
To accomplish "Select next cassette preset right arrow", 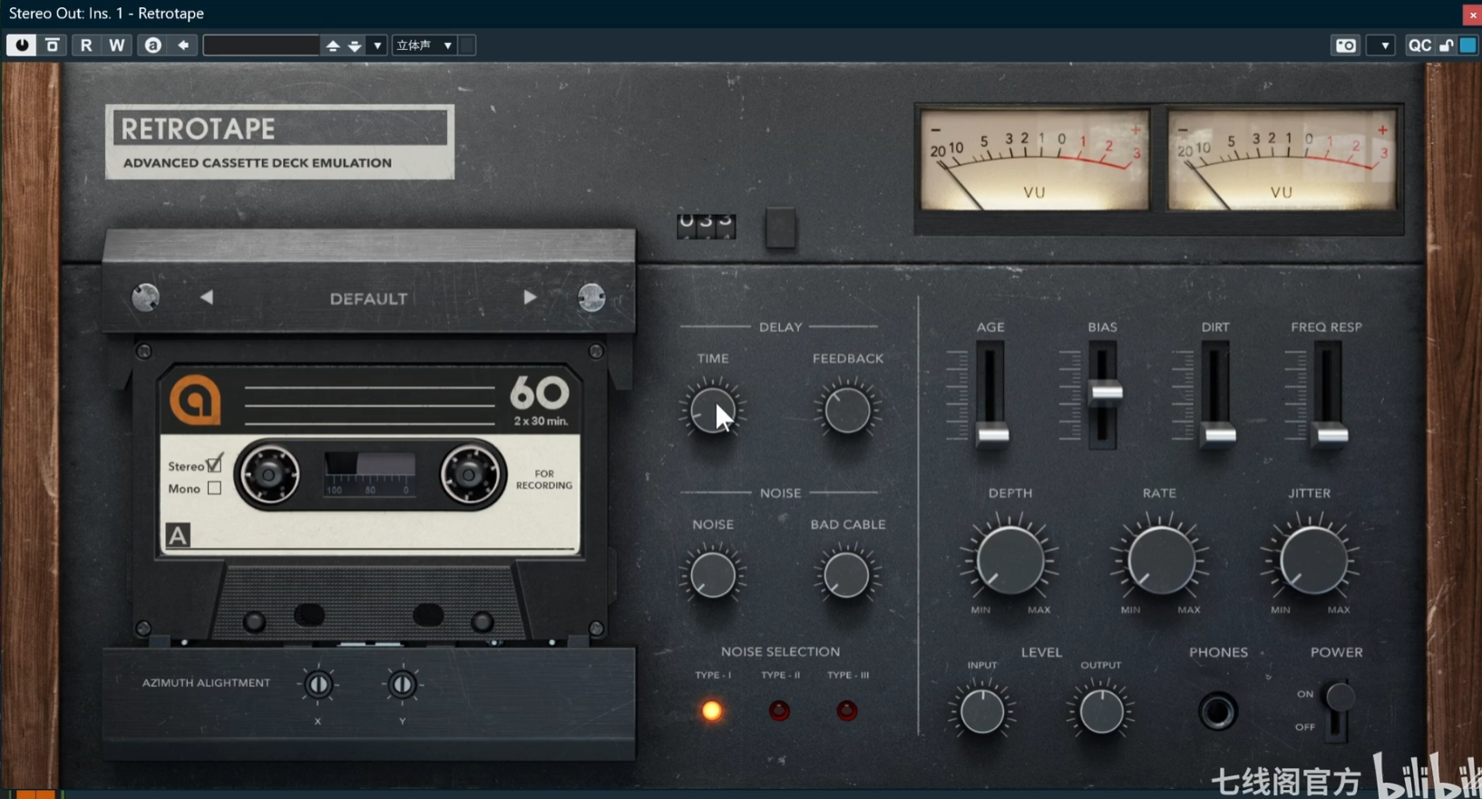I will point(530,297).
